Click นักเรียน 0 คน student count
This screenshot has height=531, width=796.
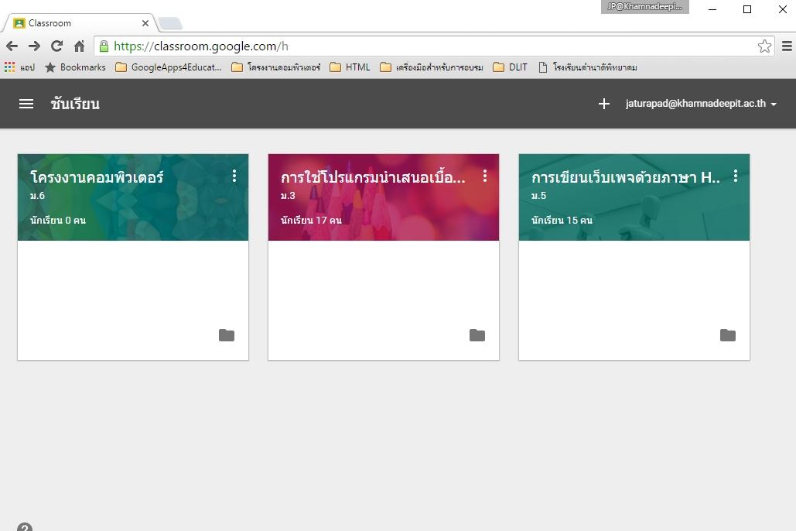point(58,220)
